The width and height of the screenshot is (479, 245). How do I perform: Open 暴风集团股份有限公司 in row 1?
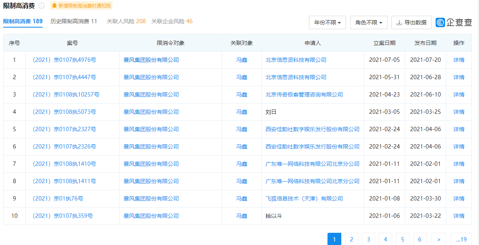[x=151, y=59]
